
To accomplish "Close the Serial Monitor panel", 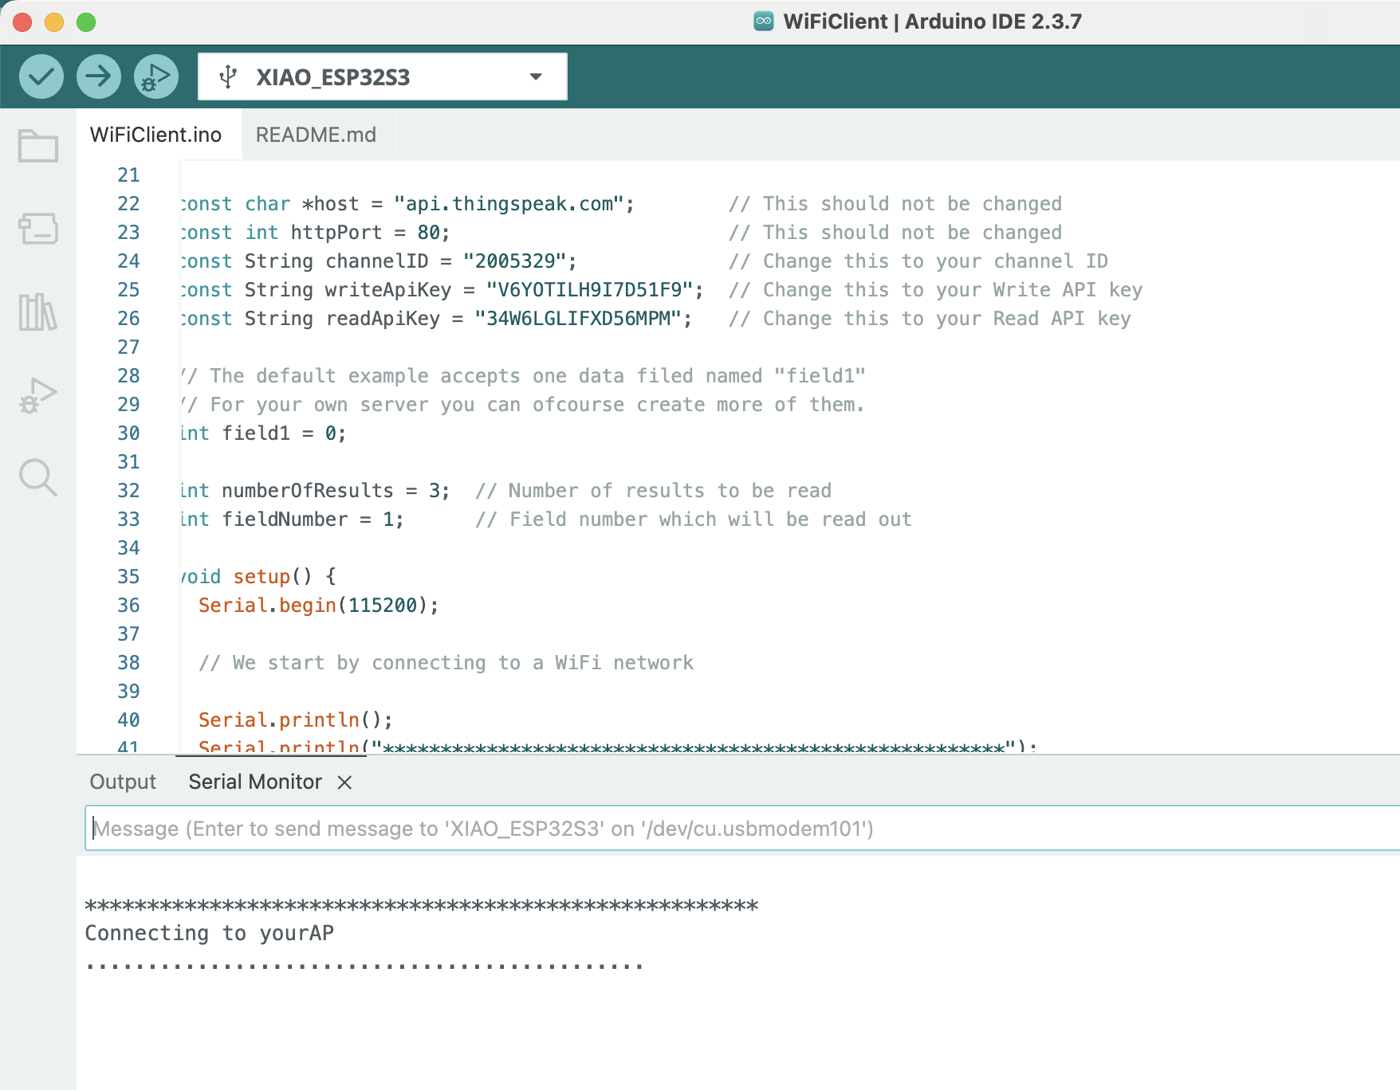I will click(x=344, y=782).
